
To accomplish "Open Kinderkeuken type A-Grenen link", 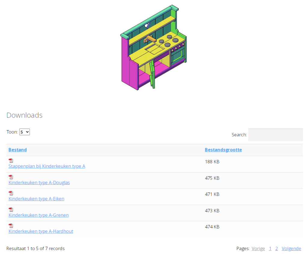I will [x=38, y=215].
